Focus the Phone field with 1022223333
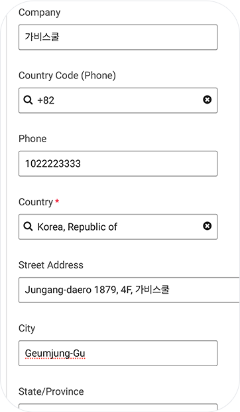The image size is (240, 412). pyautogui.click(x=118, y=163)
